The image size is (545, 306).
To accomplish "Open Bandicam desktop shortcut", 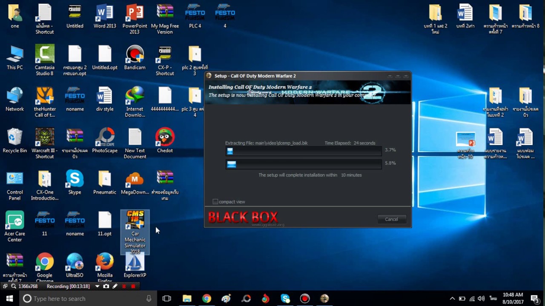I will tap(135, 58).
